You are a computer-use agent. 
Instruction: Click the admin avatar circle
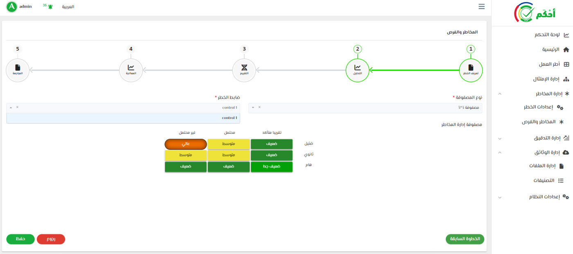pos(12,7)
